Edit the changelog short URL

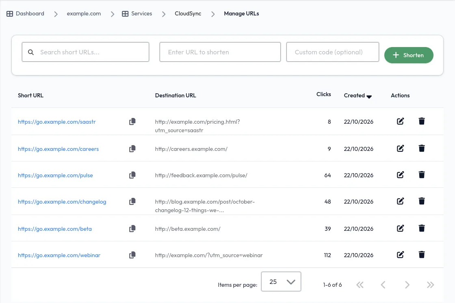point(400,201)
